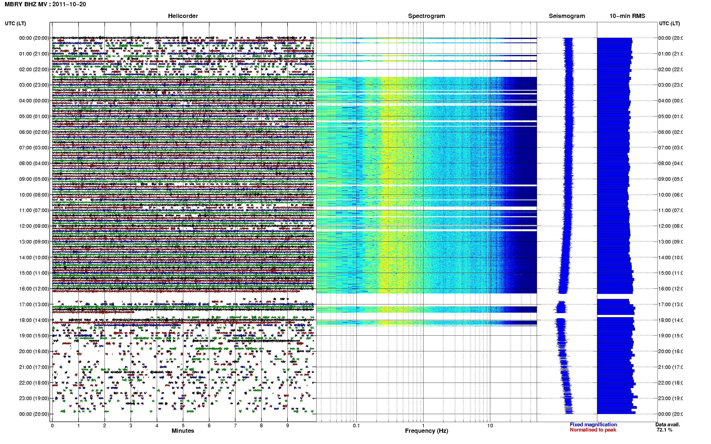Click the "17:00 (13:00)" helicorder time label
The height and width of the screenshot is (444, 711).
34,304
